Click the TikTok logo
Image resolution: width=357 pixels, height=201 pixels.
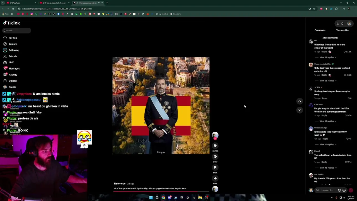click(11, 23)
